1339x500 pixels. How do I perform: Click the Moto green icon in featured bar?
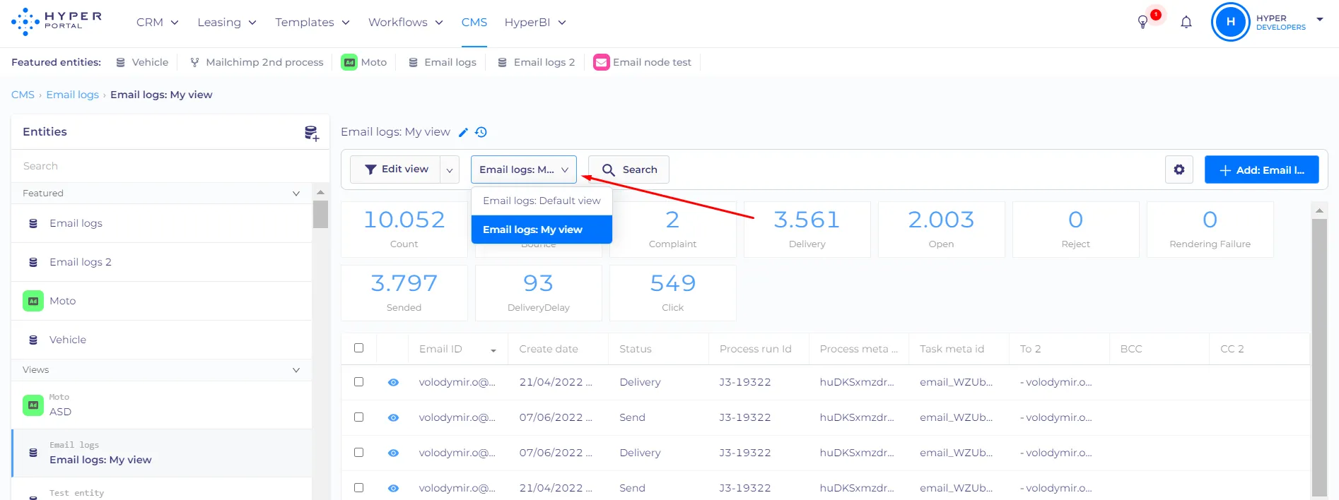[349, 62]
